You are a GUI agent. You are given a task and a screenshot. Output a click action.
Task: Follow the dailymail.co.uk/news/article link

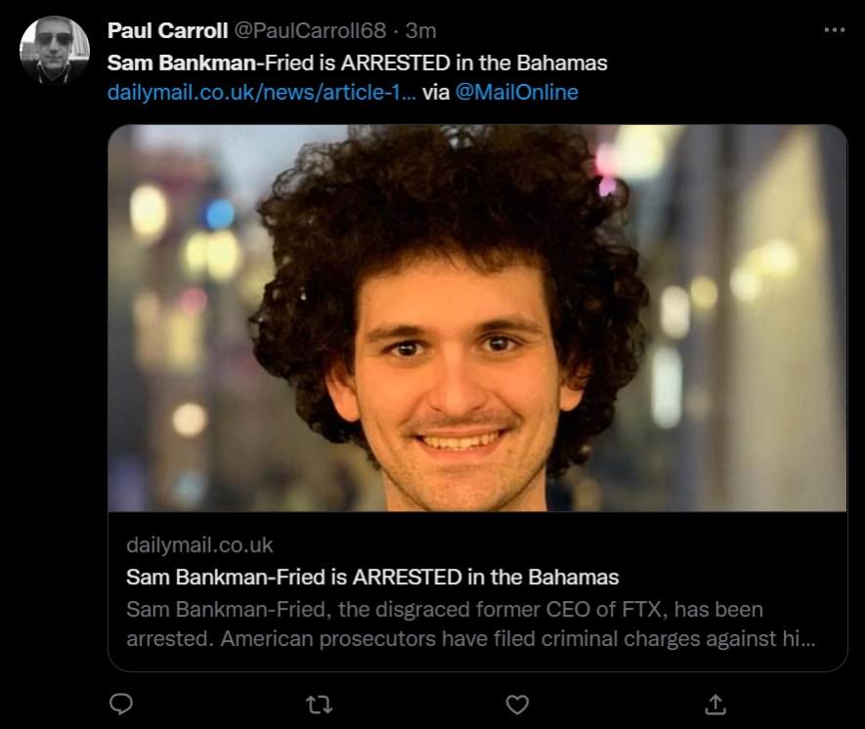click(262, 92)
